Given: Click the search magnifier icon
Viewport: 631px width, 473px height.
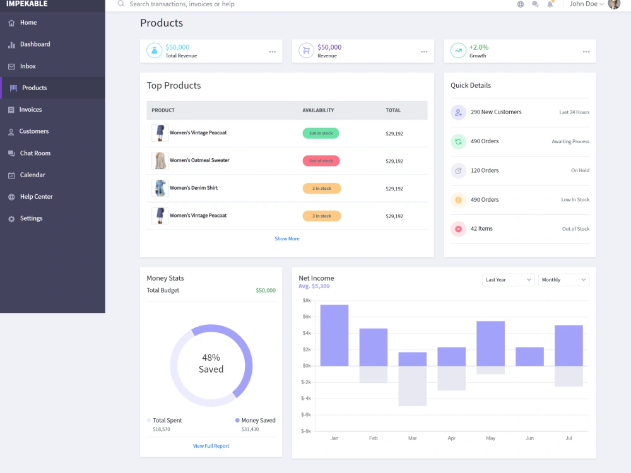Looking at the screenshot, I should coord(121,4).
